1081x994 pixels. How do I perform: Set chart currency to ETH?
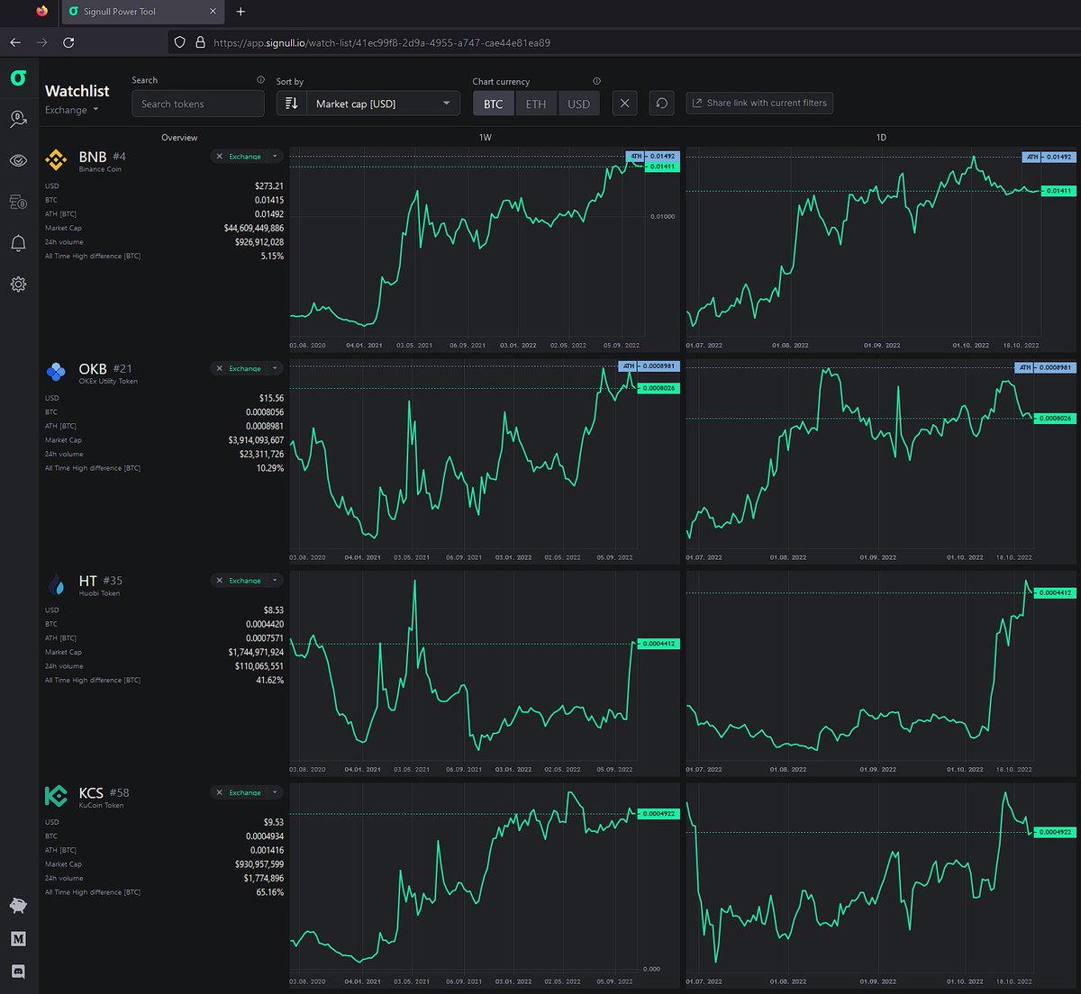coord(536,104)
